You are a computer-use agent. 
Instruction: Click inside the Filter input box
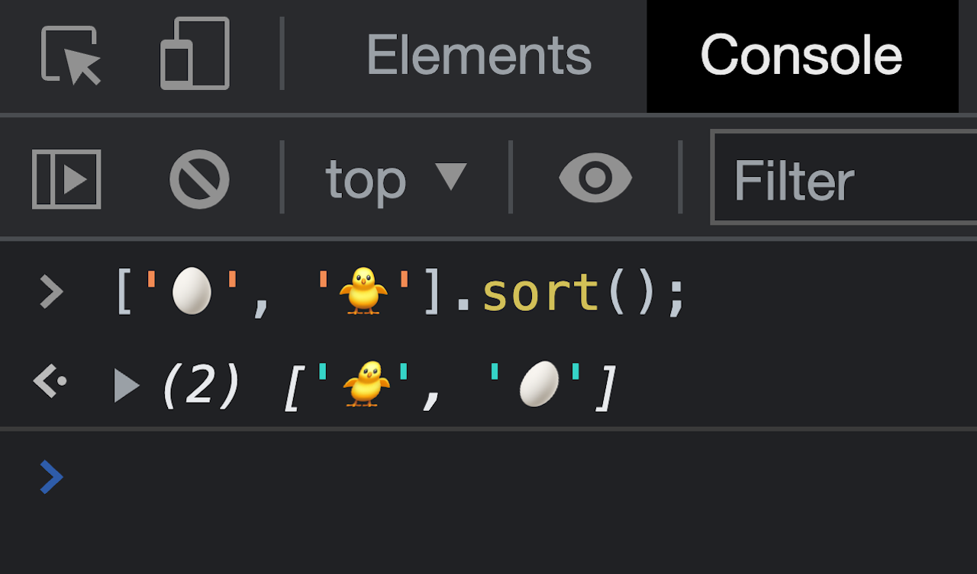click(x=840, y=179)
